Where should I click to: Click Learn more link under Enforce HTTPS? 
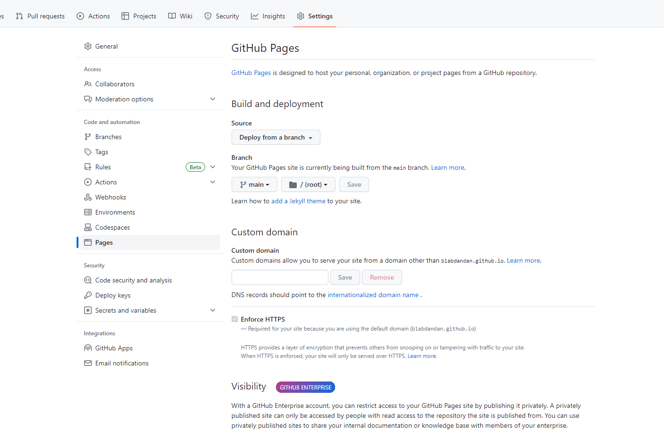point(422,356)
